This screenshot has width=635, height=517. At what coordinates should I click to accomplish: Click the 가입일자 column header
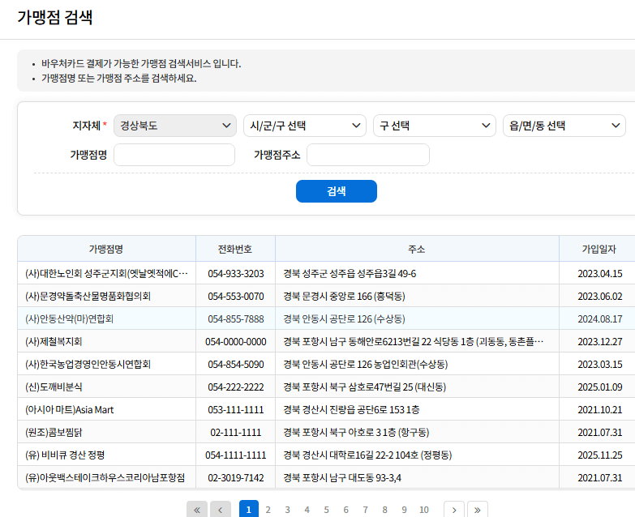click(599, 249)
